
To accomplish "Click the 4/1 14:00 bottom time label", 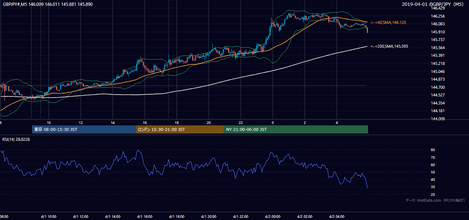I will pos(113,217).
